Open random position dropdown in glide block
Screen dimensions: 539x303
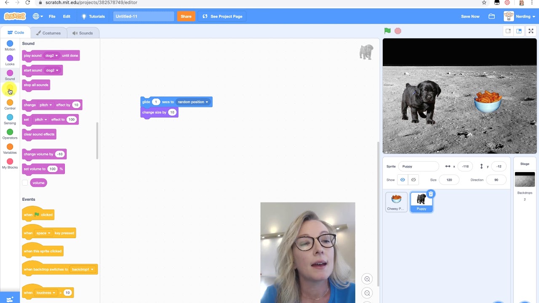[193, 102]
